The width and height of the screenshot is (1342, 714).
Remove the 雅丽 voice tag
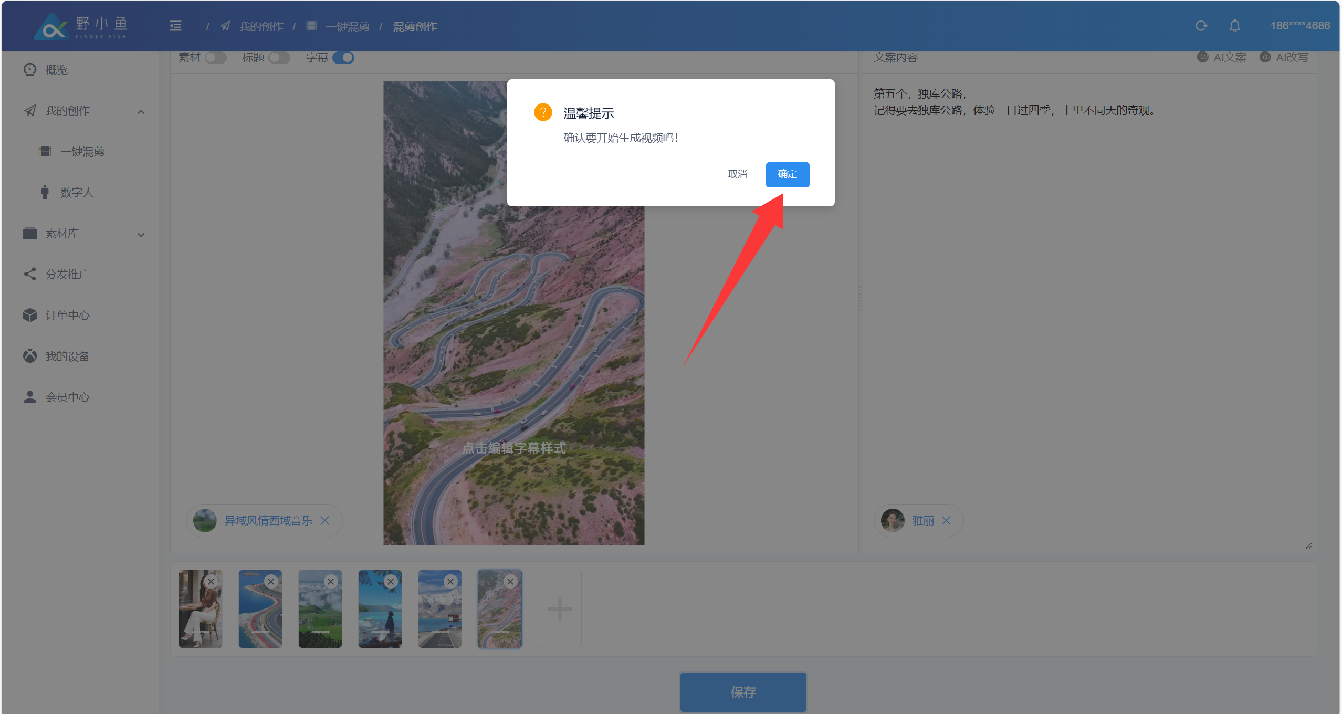[x=946, y=520]
